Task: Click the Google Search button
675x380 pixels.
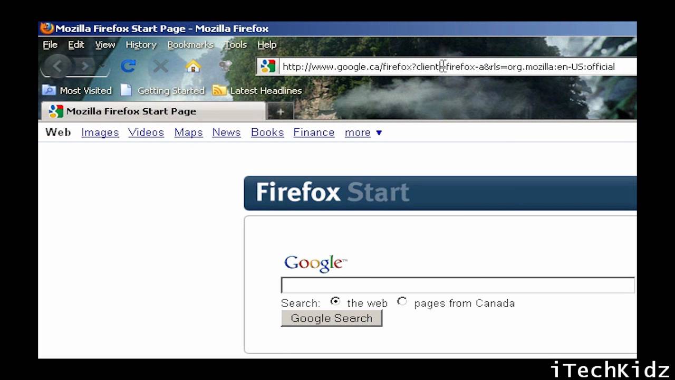Action: pos(331,318)
